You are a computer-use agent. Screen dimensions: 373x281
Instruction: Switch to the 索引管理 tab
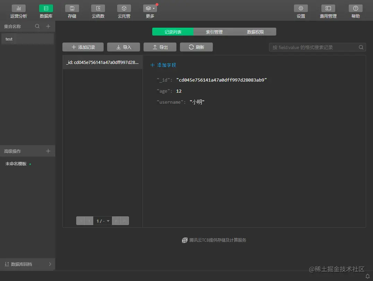214,32
